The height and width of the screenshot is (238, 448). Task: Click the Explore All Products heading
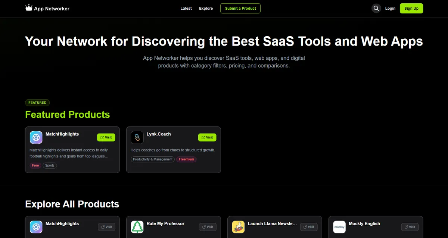click(x=72, y=204)
